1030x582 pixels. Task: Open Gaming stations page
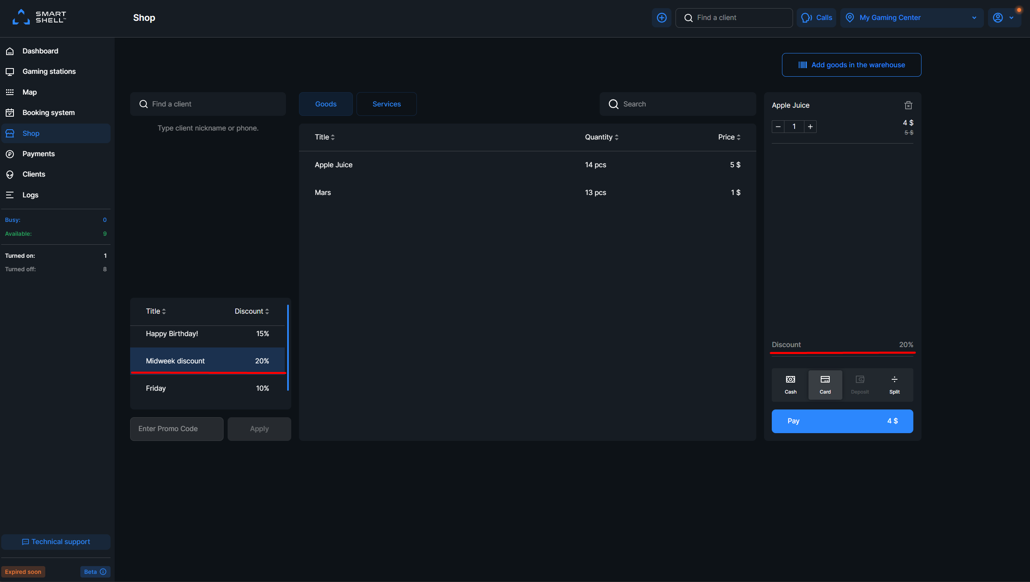tap(49, 71)
